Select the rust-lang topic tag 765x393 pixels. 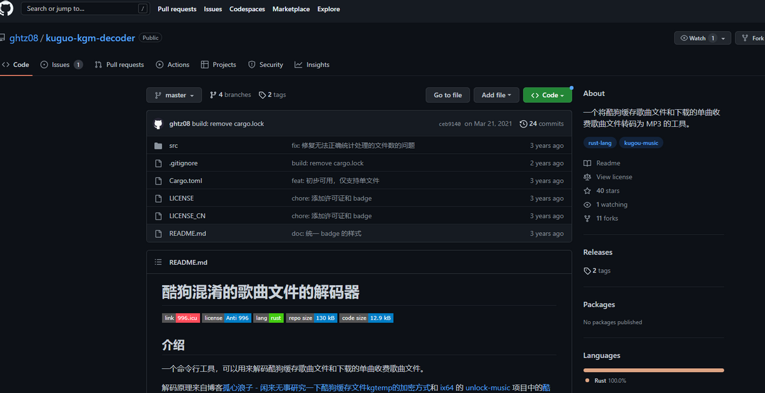[599, 143]
